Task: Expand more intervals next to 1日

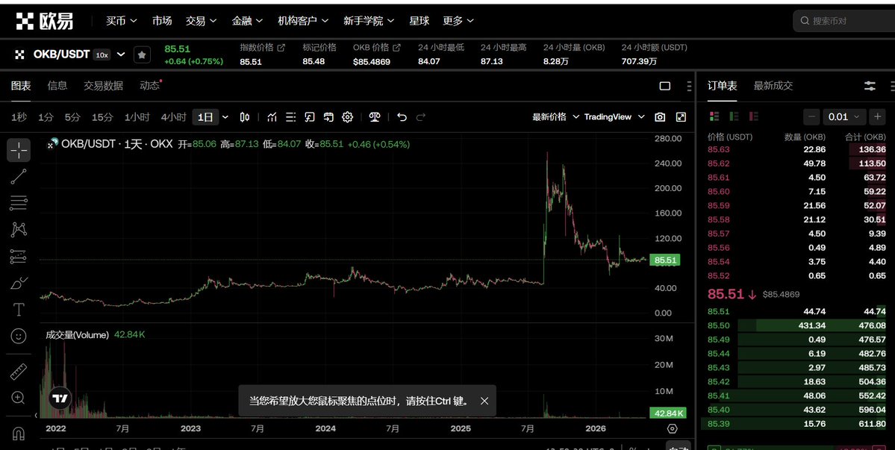Action: click(x=225, y=117)
